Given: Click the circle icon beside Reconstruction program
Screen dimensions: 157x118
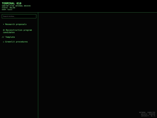Looking at the screenshot, I should pos(4,30).
